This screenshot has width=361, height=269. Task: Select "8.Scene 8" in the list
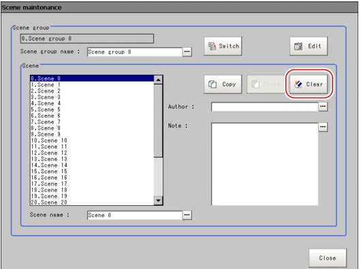tap(92, 128)
